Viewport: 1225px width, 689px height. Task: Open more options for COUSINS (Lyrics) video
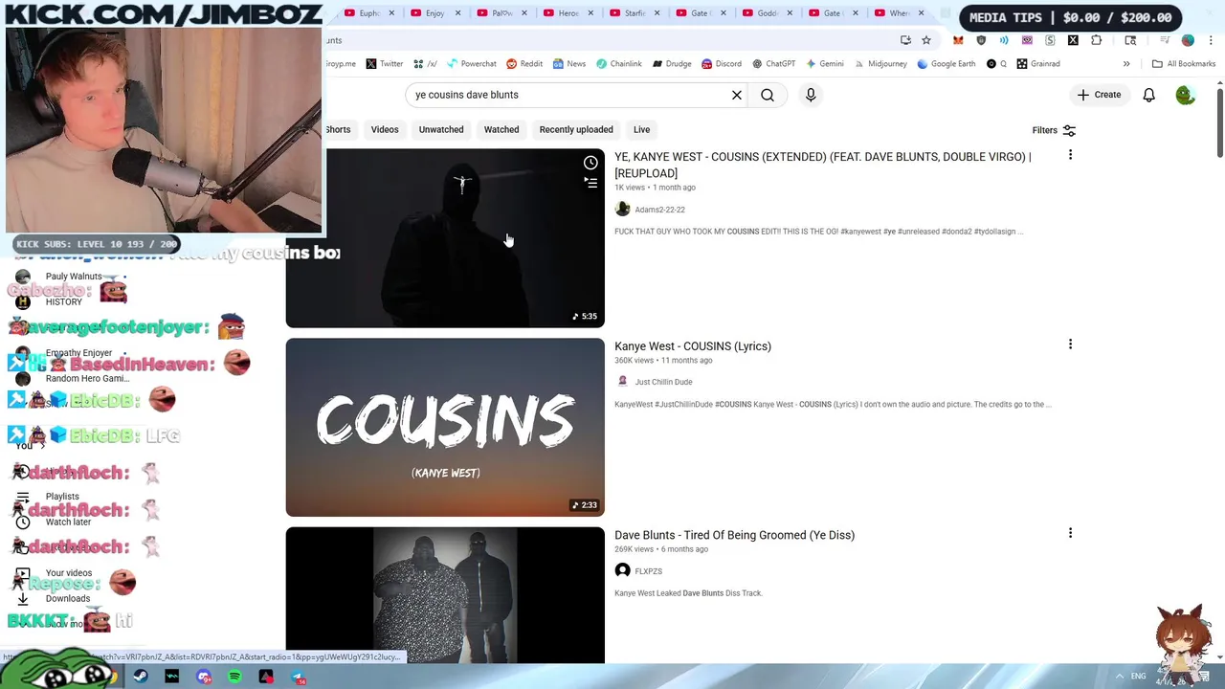(1070, 344)
